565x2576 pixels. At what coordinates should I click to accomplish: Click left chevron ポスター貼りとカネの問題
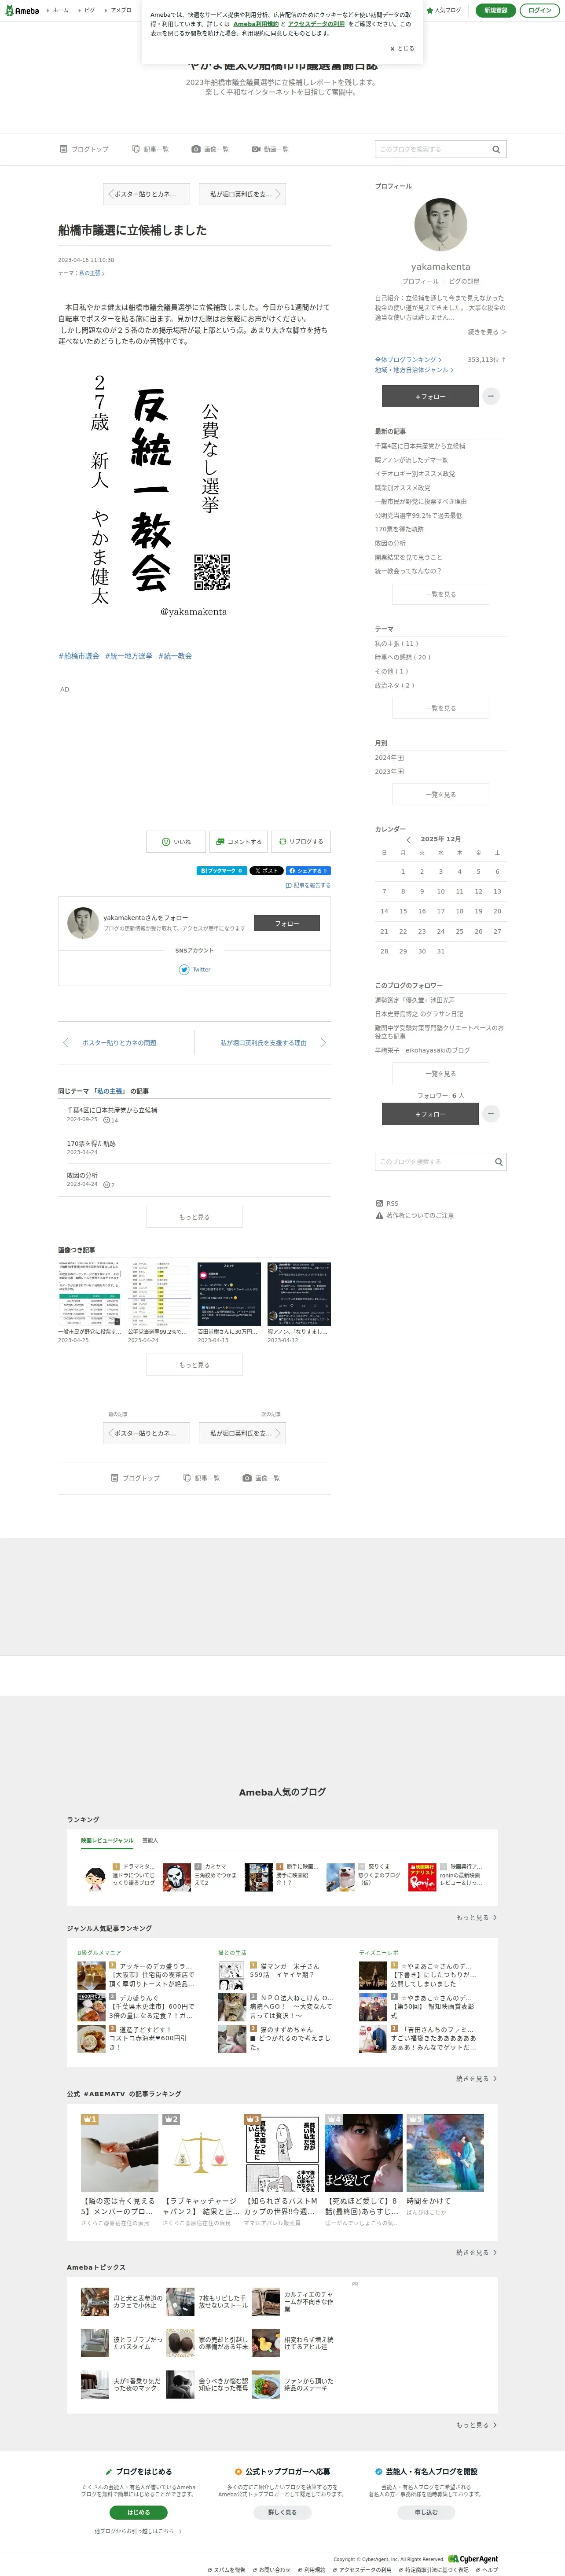click(66, 1043)
